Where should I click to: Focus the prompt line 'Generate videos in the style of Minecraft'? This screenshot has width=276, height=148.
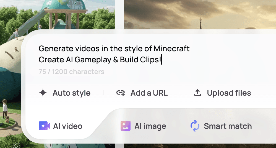click(x=114, y=49)
